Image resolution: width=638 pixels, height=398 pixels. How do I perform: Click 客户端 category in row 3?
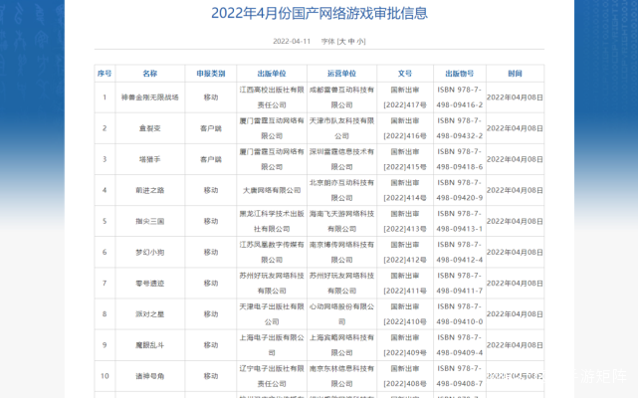tap(211, 159)
